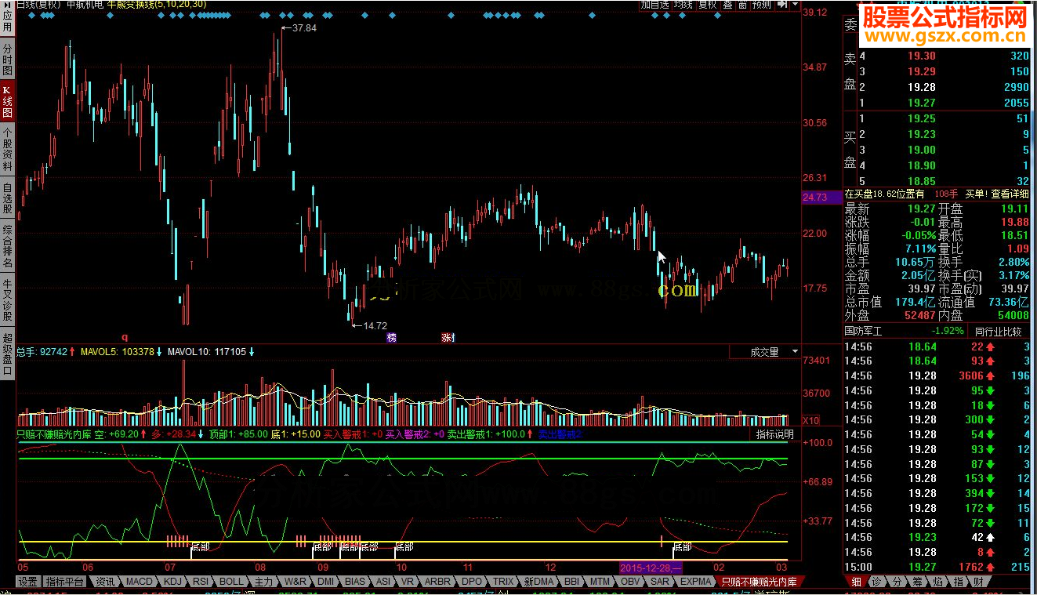Select the 财 finance tab
Screen dimensions: 1037x595
pyautogui.click(x=978, y=582)
